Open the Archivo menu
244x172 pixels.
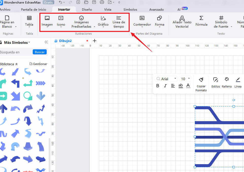(6, 9)
